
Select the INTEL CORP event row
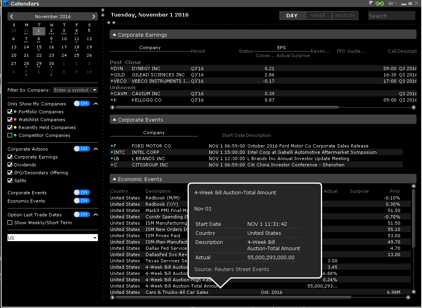point(256,152)
